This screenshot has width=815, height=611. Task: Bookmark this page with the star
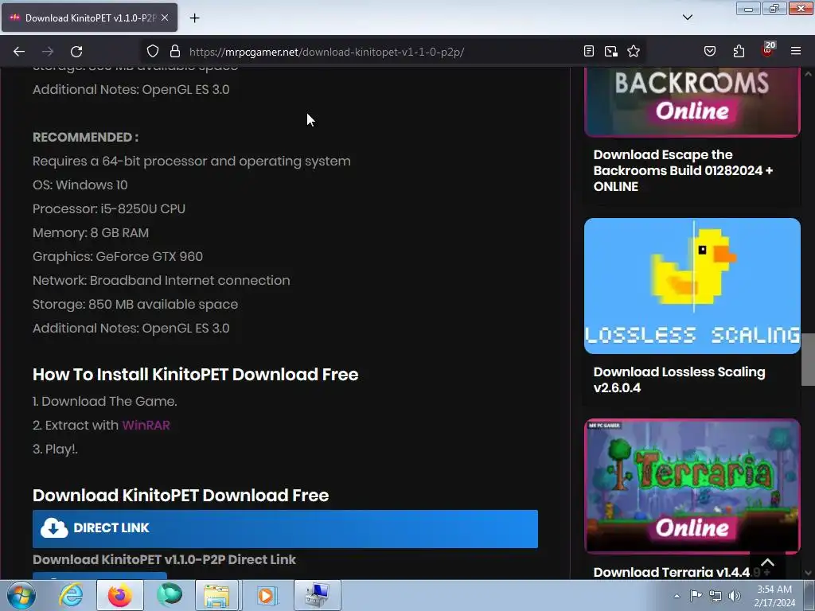coord(633,51)
